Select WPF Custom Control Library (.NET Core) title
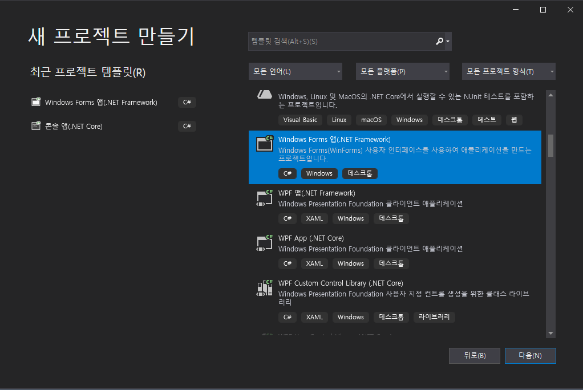Viewport: 583px width, 390px height. tap(341, 283)
